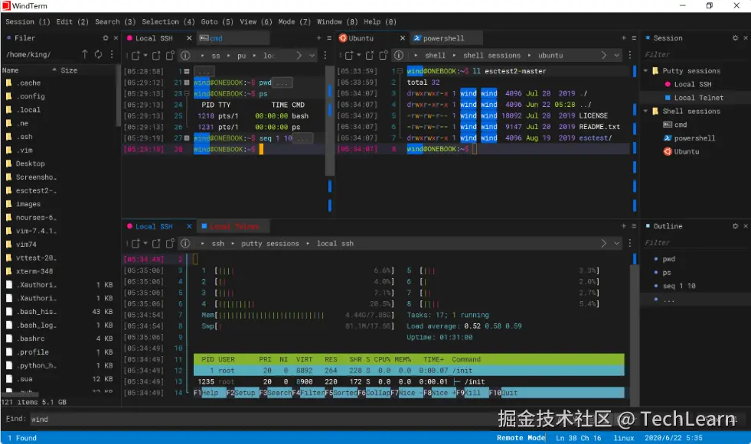Open Ubuntu in Shell sessions tree
The image size is (751, 444).
tap(687, 151)
